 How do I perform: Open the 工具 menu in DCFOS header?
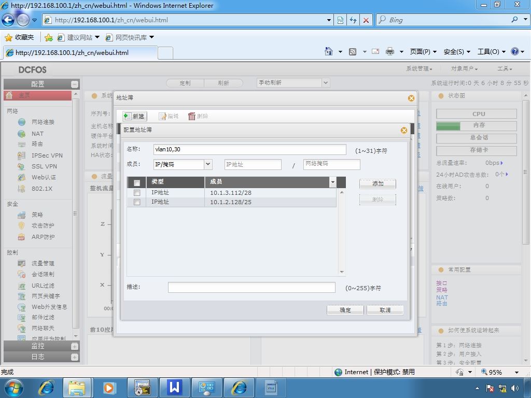point(505,69)
